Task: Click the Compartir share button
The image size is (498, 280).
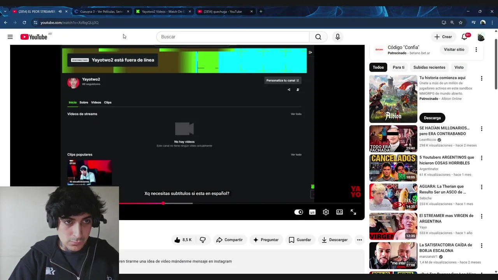Action: click(230, 240)
